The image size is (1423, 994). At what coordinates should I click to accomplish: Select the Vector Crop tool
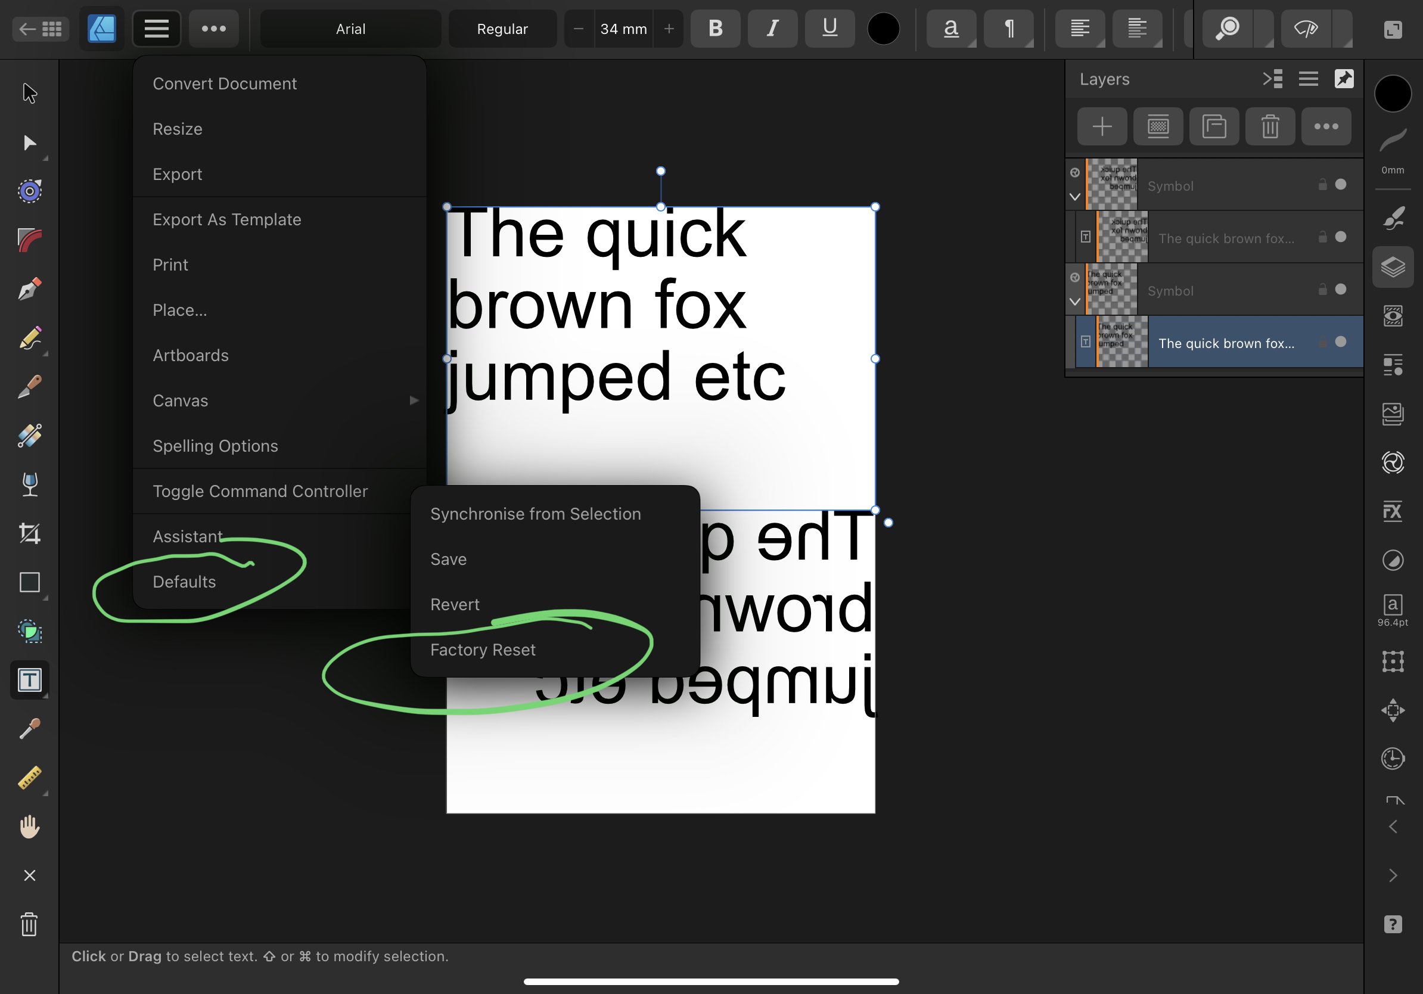coord(29,533)
